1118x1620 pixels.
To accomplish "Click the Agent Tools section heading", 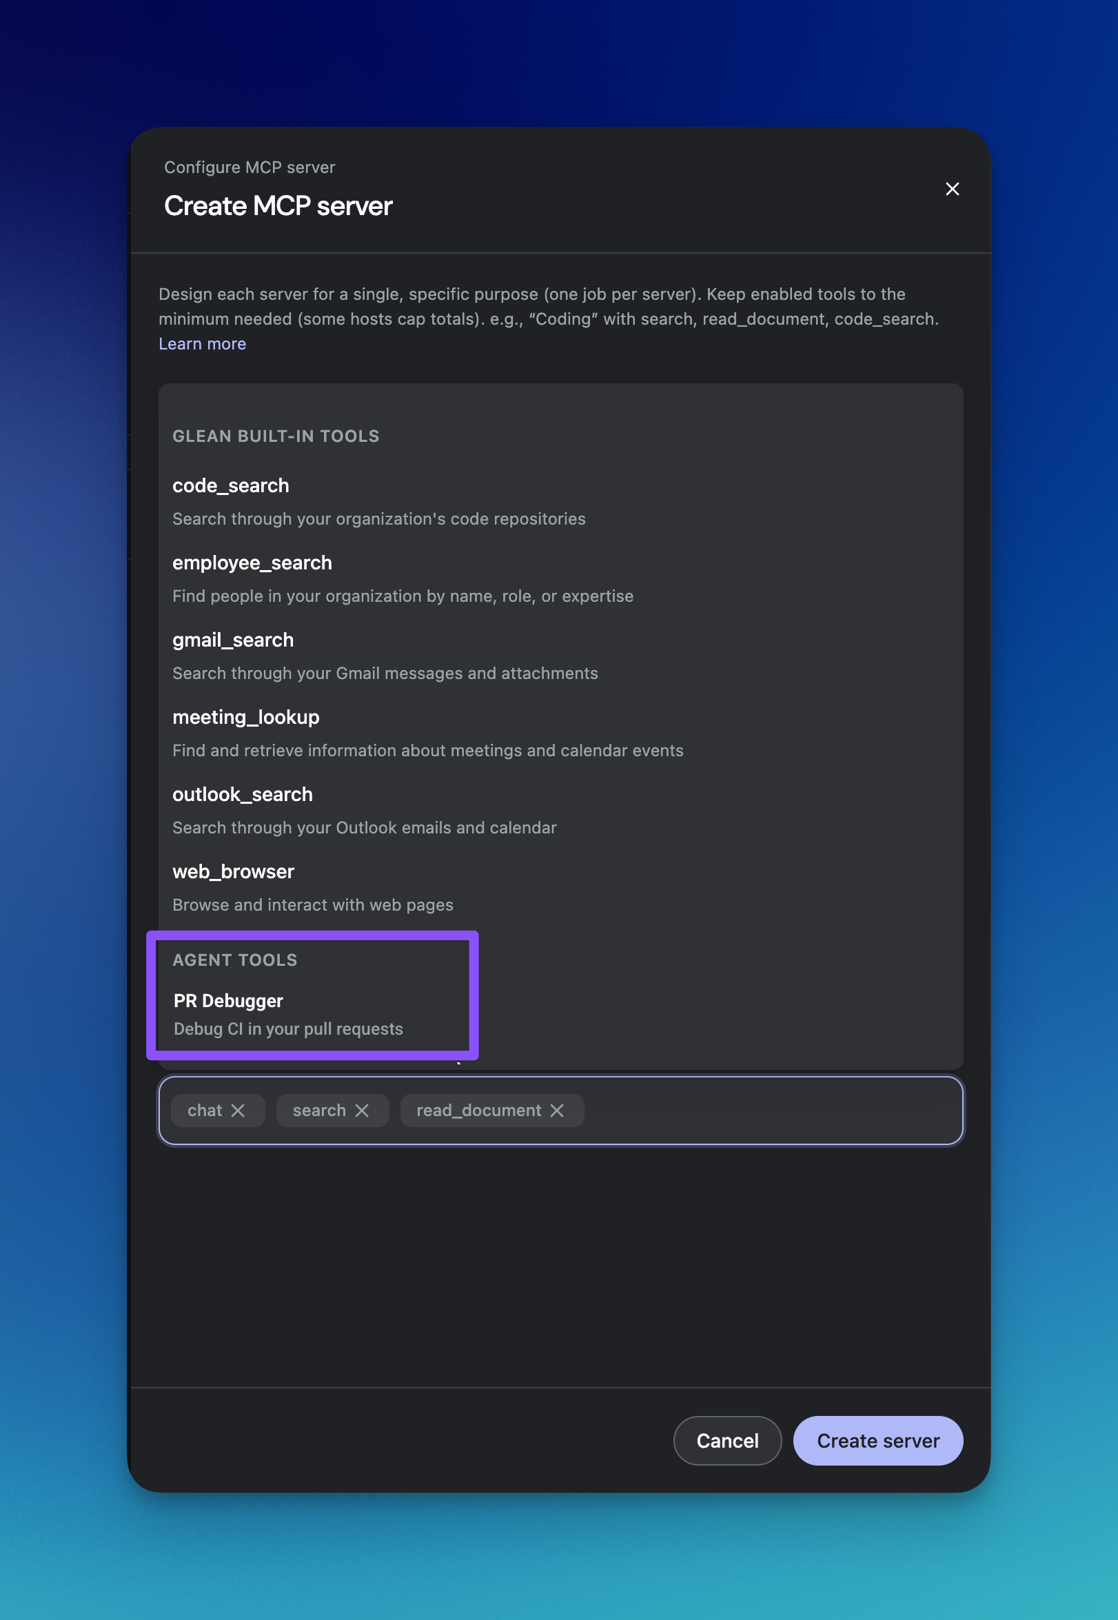I will tap(235, 960).
